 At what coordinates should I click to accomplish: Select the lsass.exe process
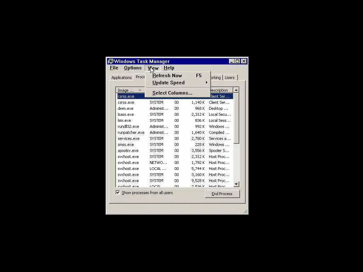[x=175, y=114]
